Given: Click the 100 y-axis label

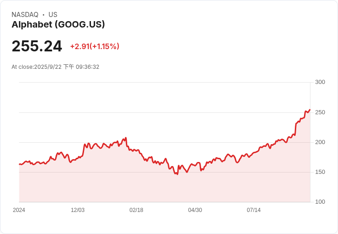Looking at the screenshot, I should 320,202.
